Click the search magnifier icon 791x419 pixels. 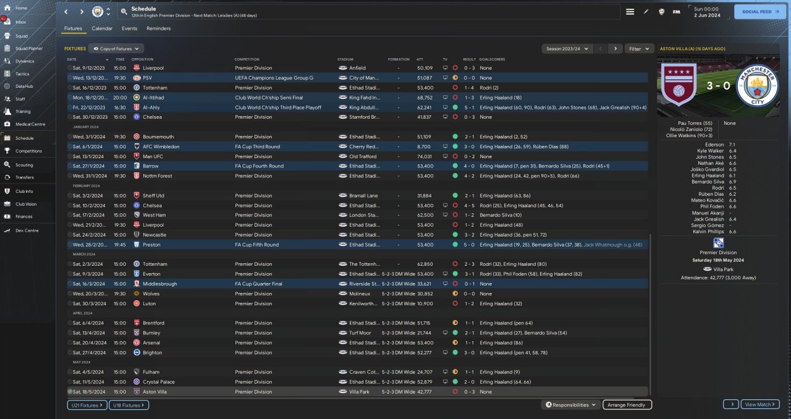(x=124, y=12)
